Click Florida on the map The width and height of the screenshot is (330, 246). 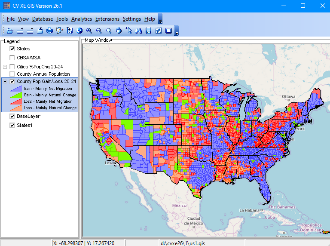pyautogui.click(x=266, y=190)
